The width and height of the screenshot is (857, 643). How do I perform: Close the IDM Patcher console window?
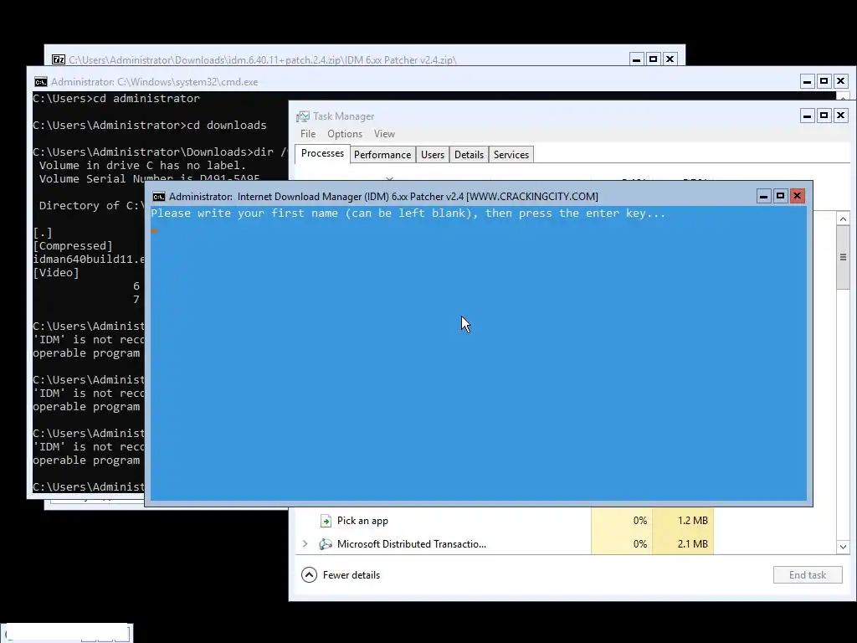click(x=798, y=196)
